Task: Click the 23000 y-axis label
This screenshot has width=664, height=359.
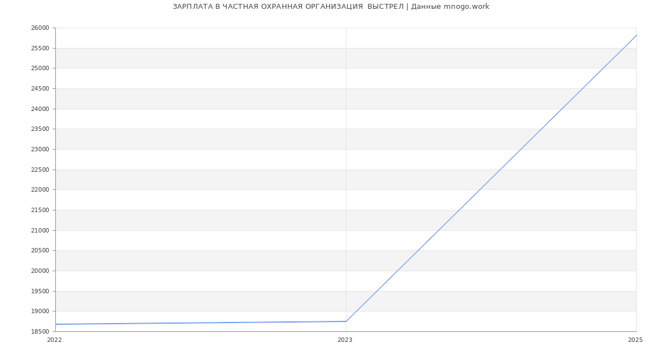Action: click(40, 150)
